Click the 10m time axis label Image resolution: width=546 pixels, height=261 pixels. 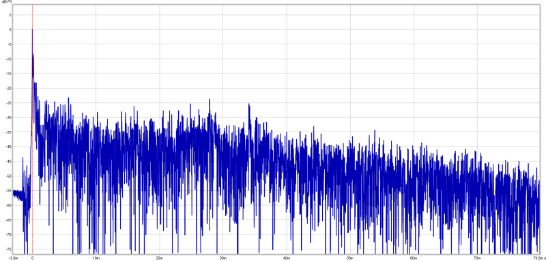[x=96, y=258]
